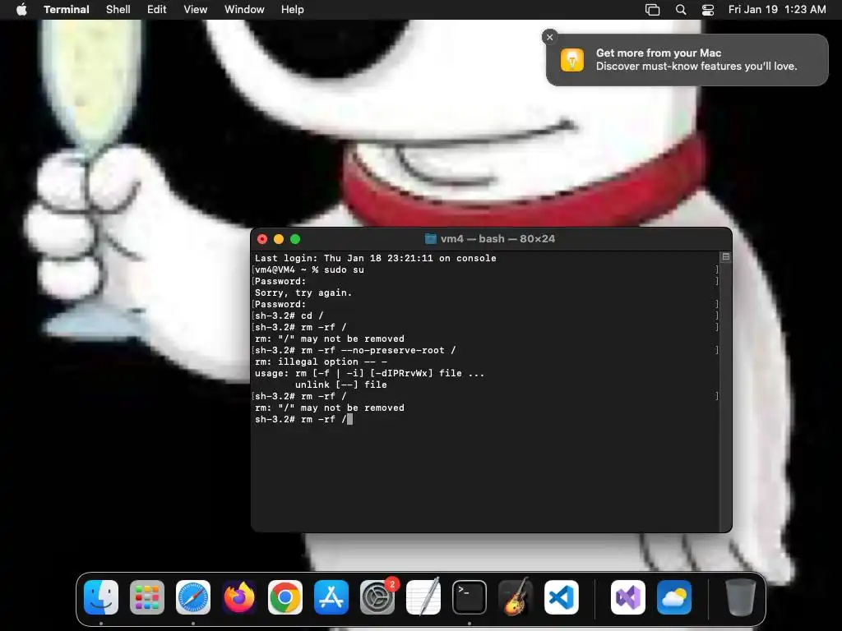Open TextEdit from the Dock
This screenshot has width=842, height=631.
[423, 597]
